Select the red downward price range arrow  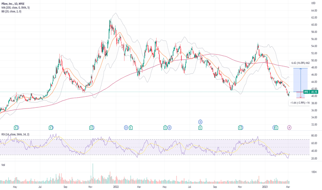pos(301,95)
